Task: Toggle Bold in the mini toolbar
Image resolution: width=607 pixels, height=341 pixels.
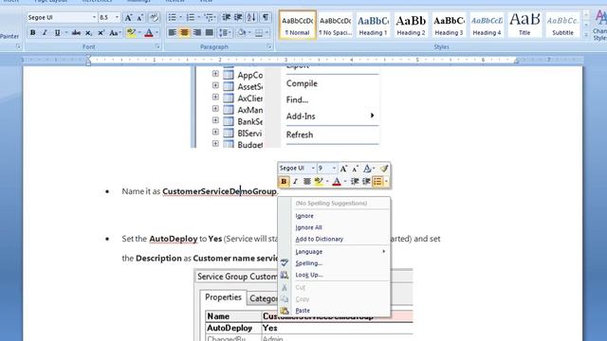Action: pos(284,181)
